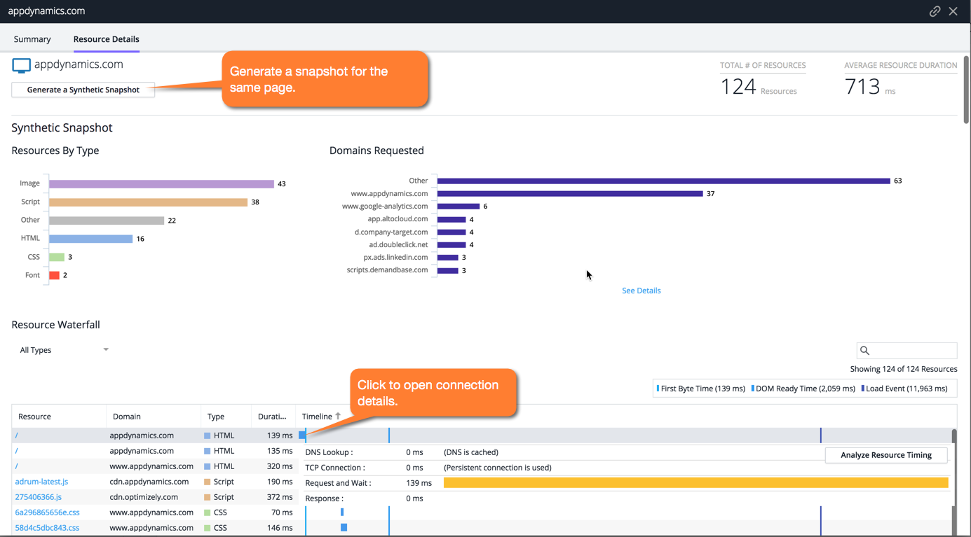This screenshot has height=537, width=971.
Task: Click the page vertical scrollbar thumb
Action: pos(967,89)
